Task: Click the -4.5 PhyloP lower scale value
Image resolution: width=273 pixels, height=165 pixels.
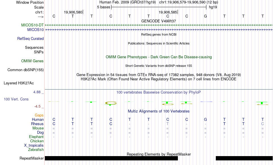Action: [37, 106]
